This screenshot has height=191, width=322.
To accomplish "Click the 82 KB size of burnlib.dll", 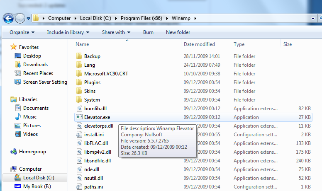I will tap(305, 109).
